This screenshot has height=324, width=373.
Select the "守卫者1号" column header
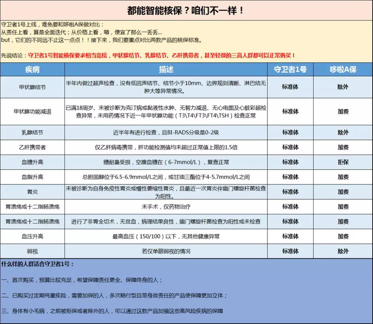click(290, 69)
